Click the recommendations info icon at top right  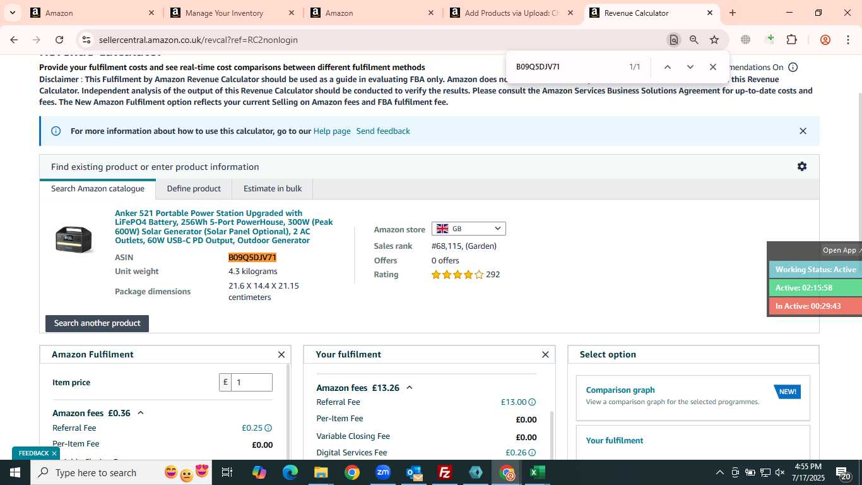coord(793,68)
